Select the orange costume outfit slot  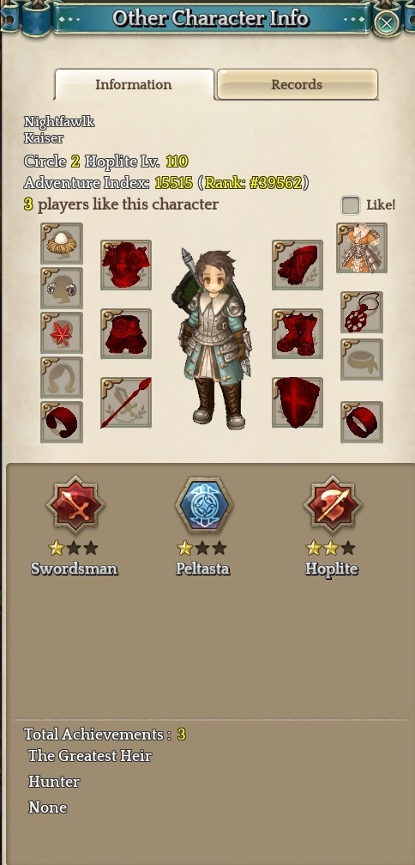pos(362,247)
